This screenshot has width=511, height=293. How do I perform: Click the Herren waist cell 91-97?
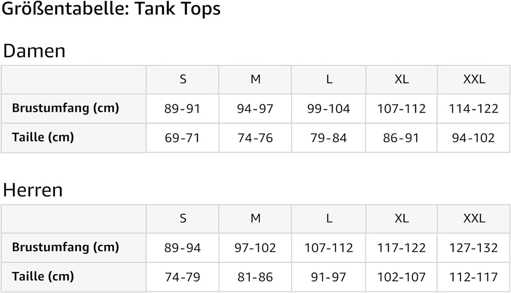pos(329,277)
